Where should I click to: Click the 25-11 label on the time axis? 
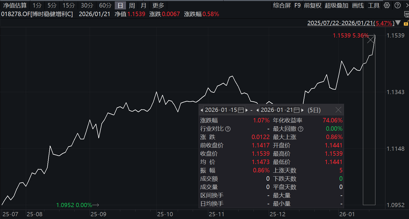point(217,214)
